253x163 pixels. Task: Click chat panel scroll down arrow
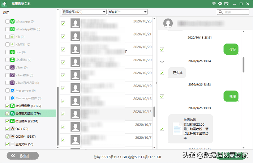click(244, 148)
